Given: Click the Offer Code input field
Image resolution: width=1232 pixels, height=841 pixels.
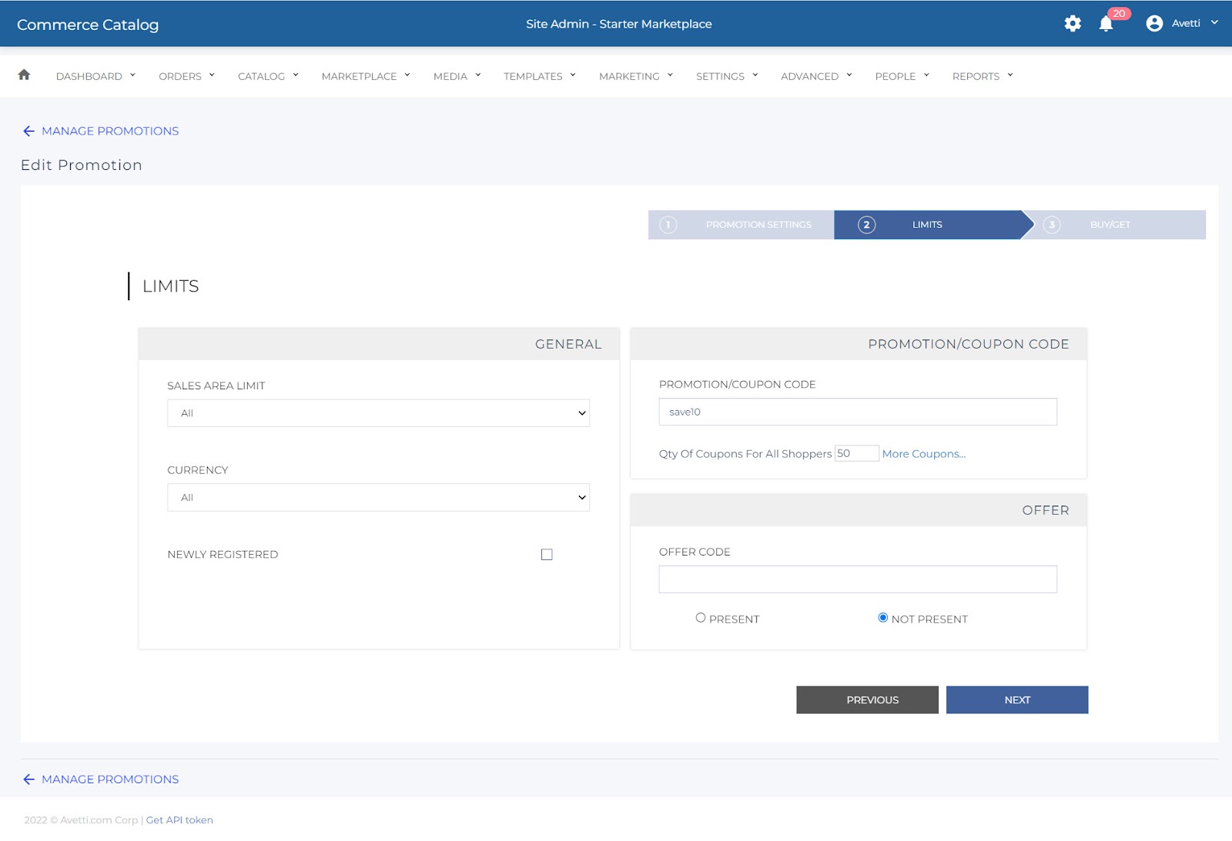Looking at the screenshot, I should [858, 579].
